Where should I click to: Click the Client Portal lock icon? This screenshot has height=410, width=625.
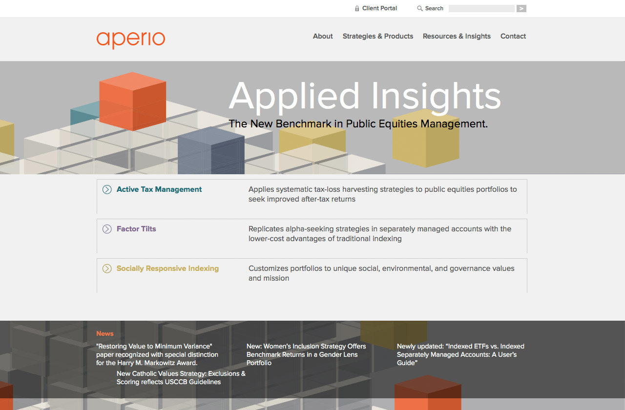[x=357, y=8]
